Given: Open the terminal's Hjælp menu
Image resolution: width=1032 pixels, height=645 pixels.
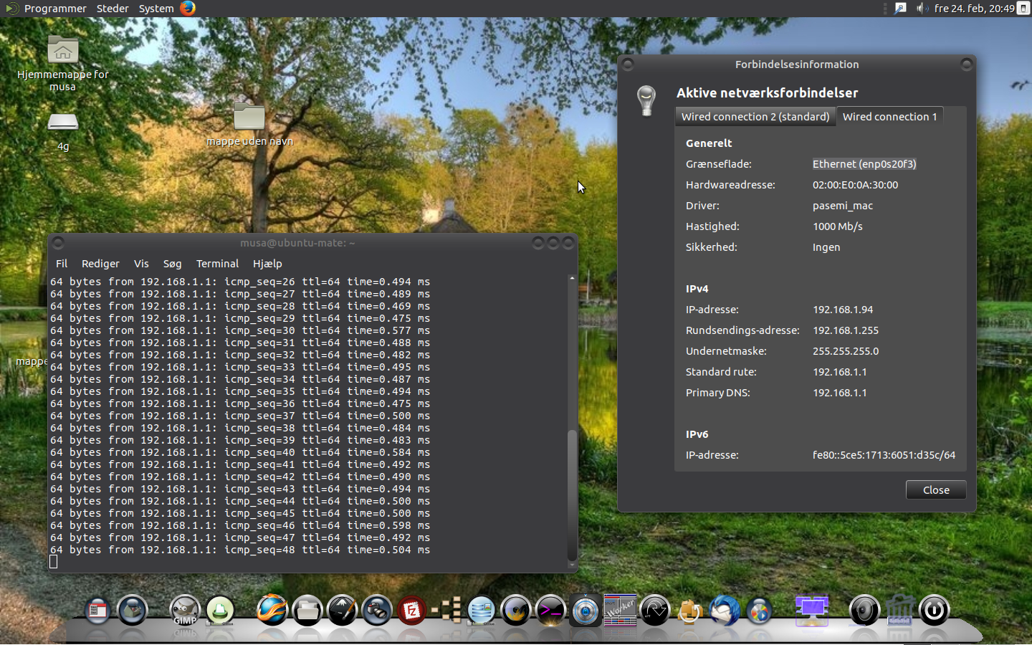Looking at the screenshot, I should [x=267, y=264].
